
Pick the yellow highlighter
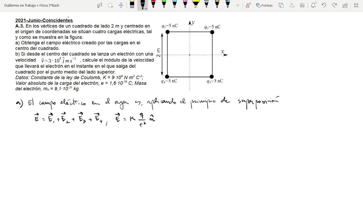(x=196, y=4)
